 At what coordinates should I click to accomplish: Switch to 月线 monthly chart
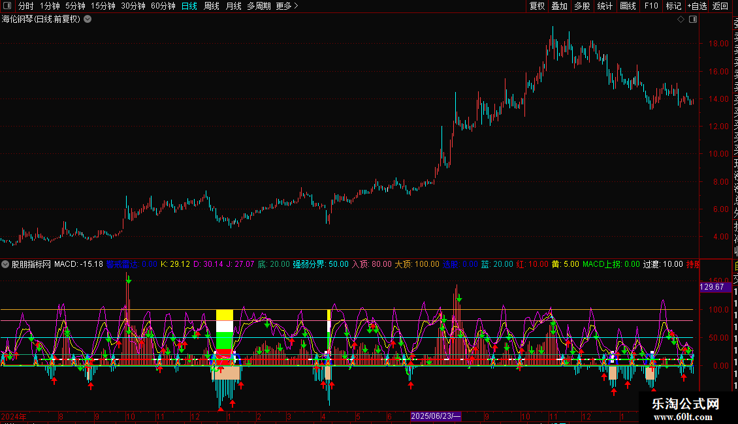pos(233,6)
